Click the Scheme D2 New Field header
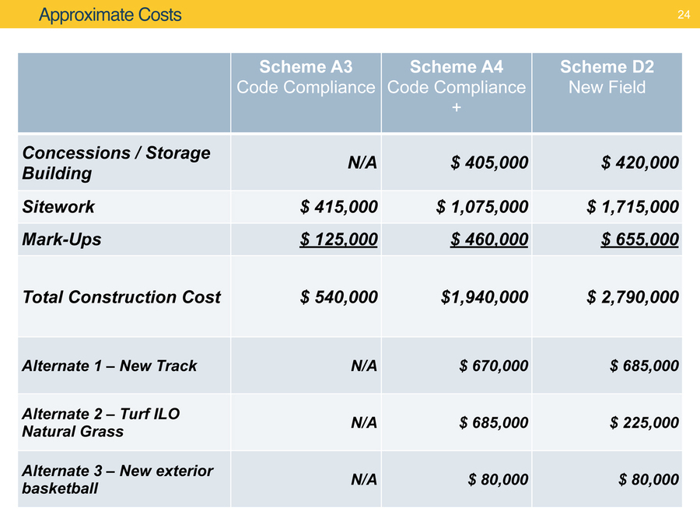 coord(607,77)
